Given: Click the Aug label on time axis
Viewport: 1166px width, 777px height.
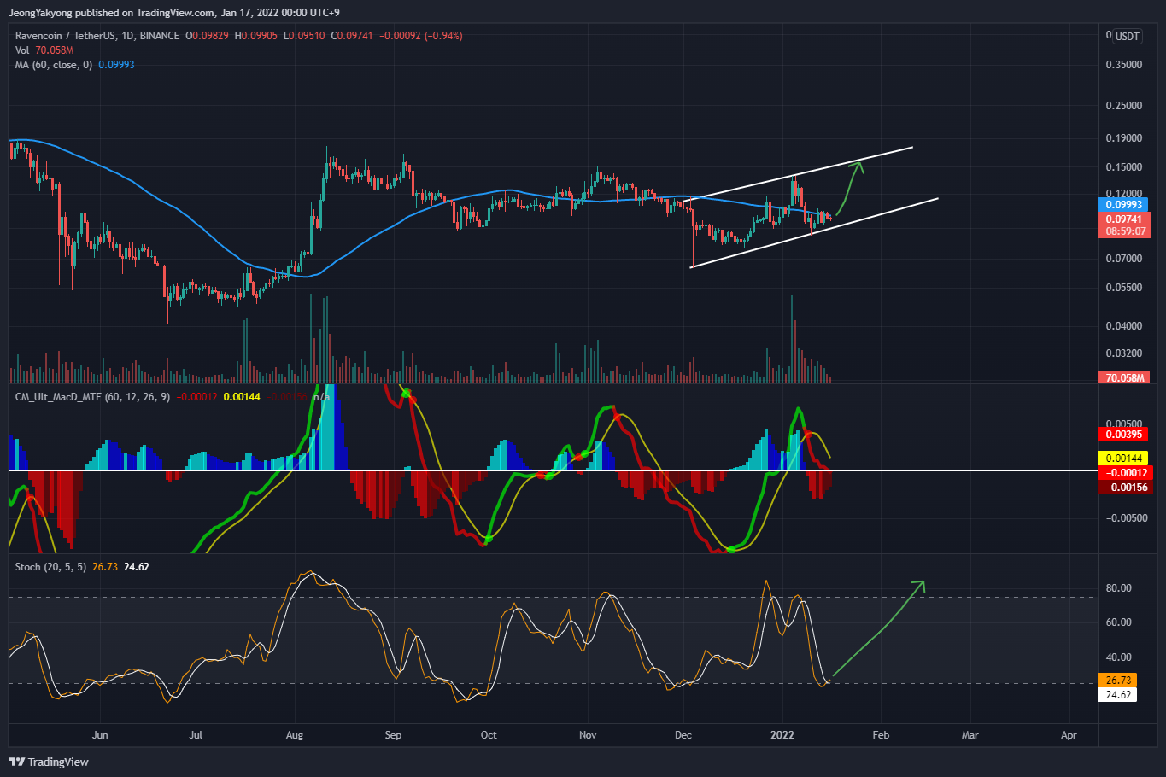Looking at the screenshot, I should pyautogui.click(x=295, y=735).
